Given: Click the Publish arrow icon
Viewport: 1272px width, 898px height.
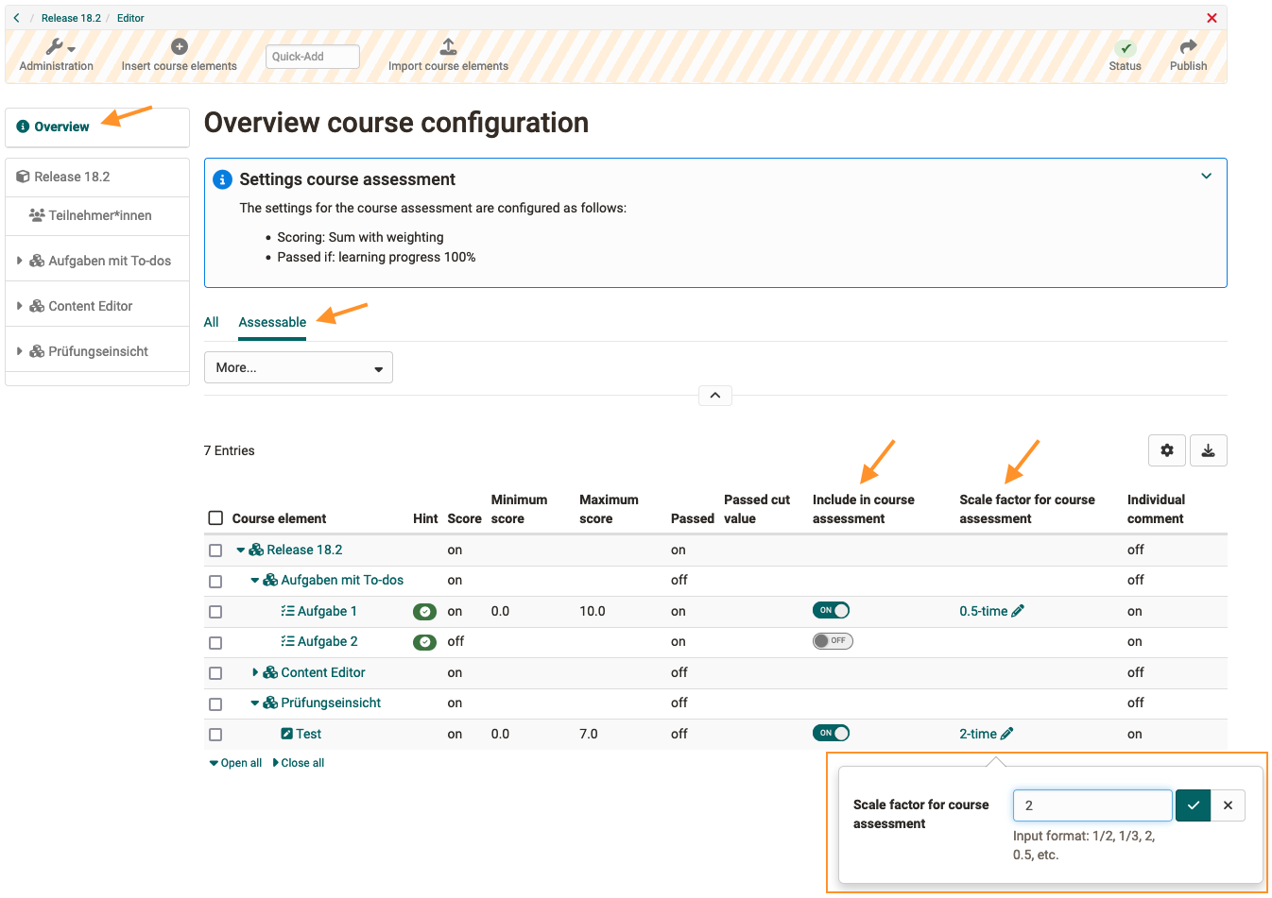Looking at the screenshot, I should pyautogui.click(x=1188, y=46).
